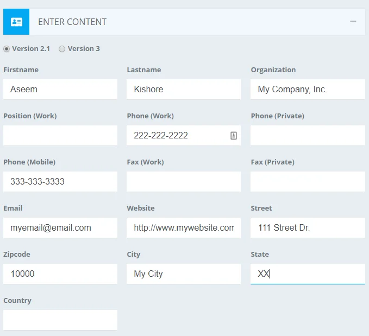Focus the empty Phone (Private) field

(x=307, y=136)
